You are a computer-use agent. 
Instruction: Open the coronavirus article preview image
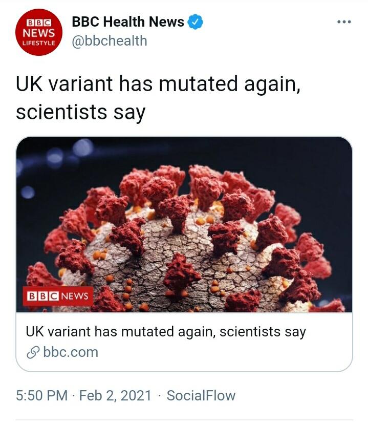tap(184, 224)
